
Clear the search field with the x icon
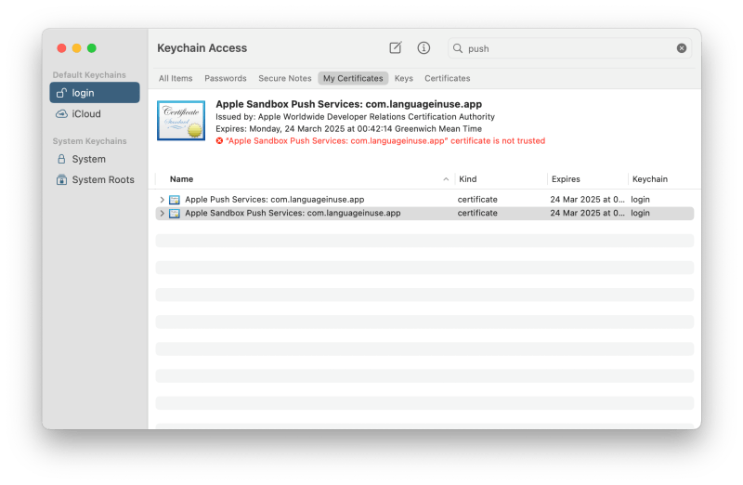pyautogui.click(x=682, y=48)
